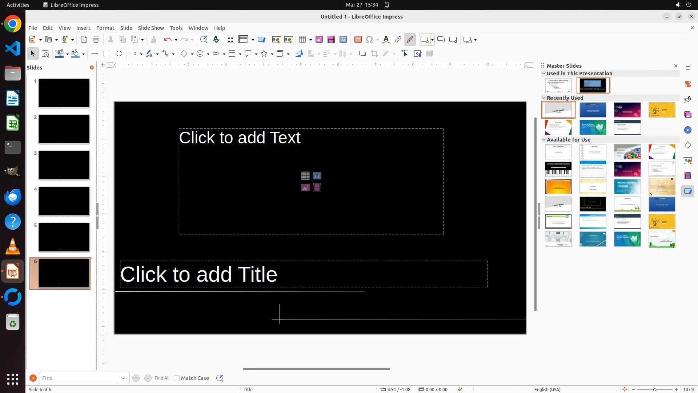The image size is (698, 393).
Task: Collapse the Recently Used section
Action: pyautogui.click(x=544, y=98)
